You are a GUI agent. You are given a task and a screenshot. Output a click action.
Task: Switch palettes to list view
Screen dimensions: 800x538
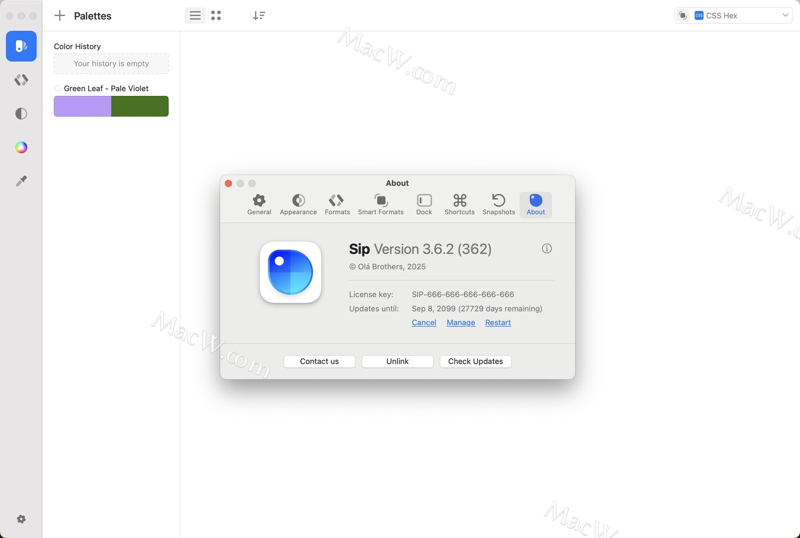[195, 16]
